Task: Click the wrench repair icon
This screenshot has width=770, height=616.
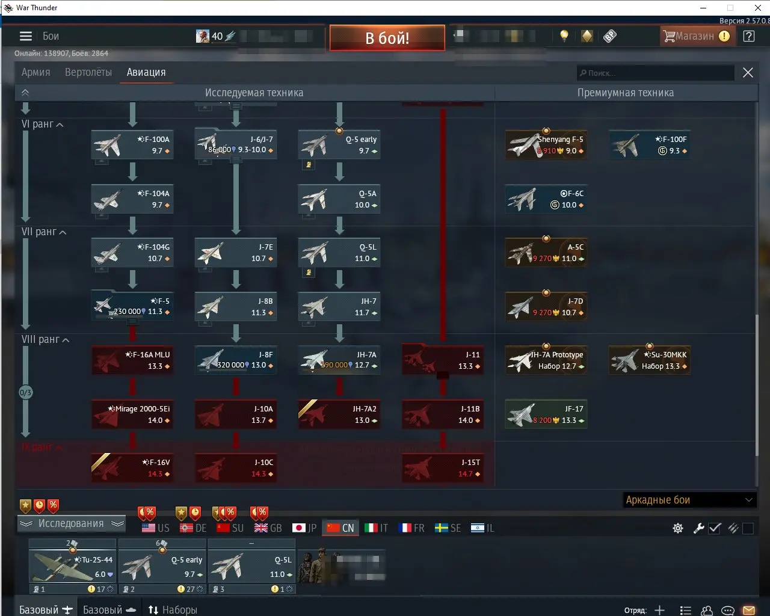Action: coord(698,528)
